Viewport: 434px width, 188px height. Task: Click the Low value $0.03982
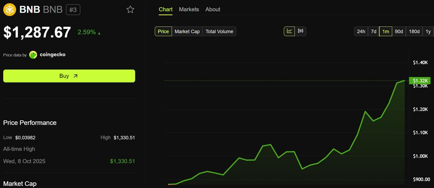(25, 137)
